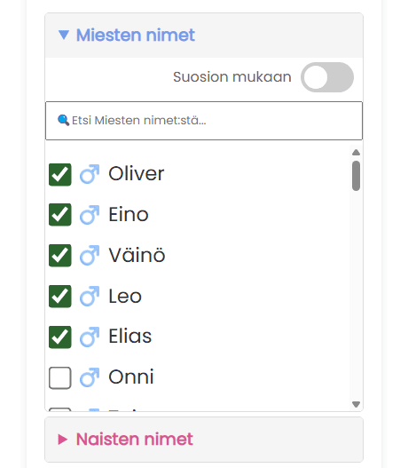Screen dimensions: 408x468
Task: Click the male symbol icon beside Oliver
Action: [90, 174]
